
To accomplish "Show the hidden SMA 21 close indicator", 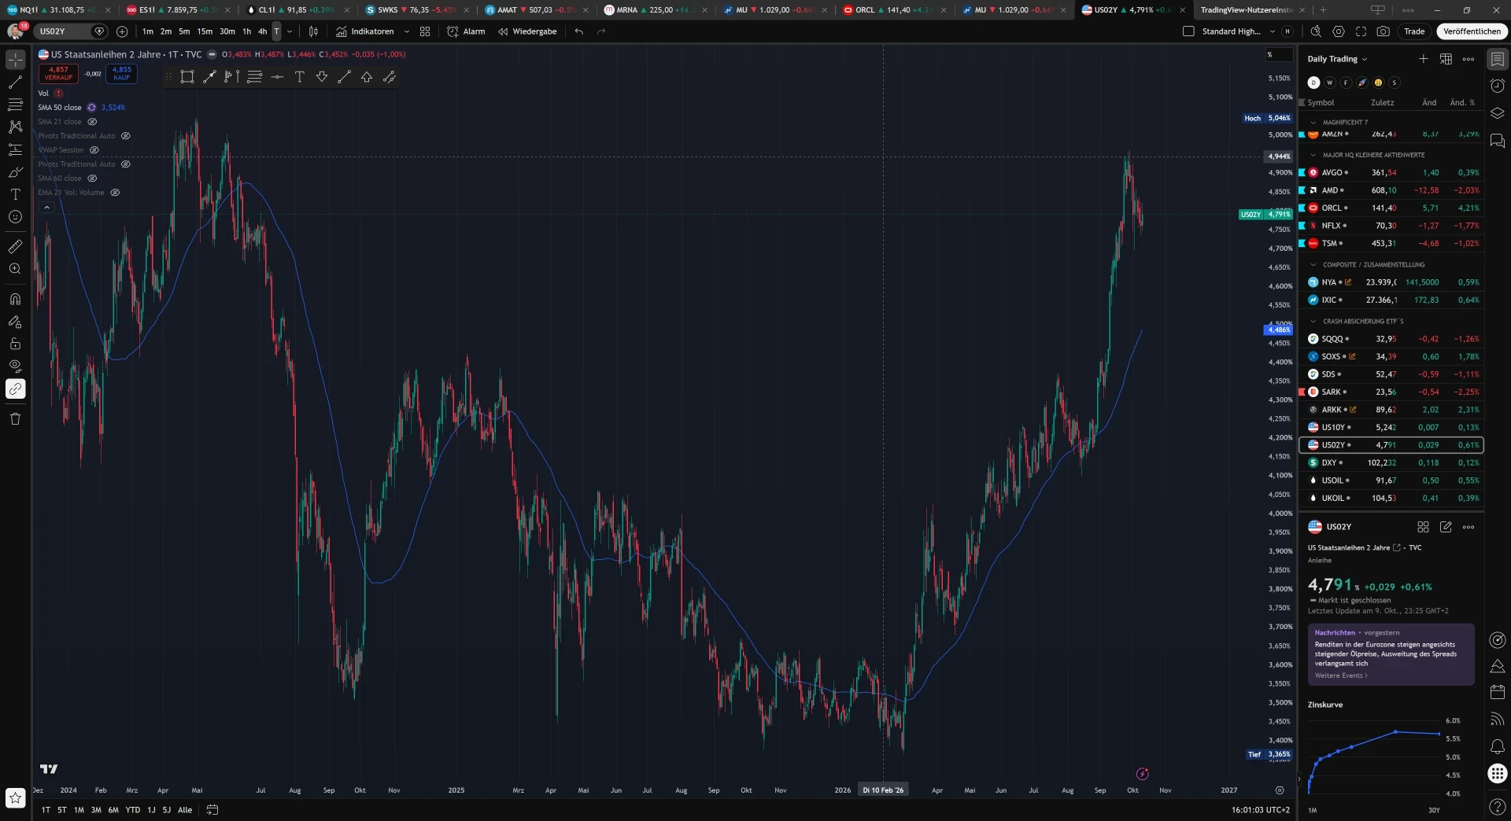I will [92, 122].
